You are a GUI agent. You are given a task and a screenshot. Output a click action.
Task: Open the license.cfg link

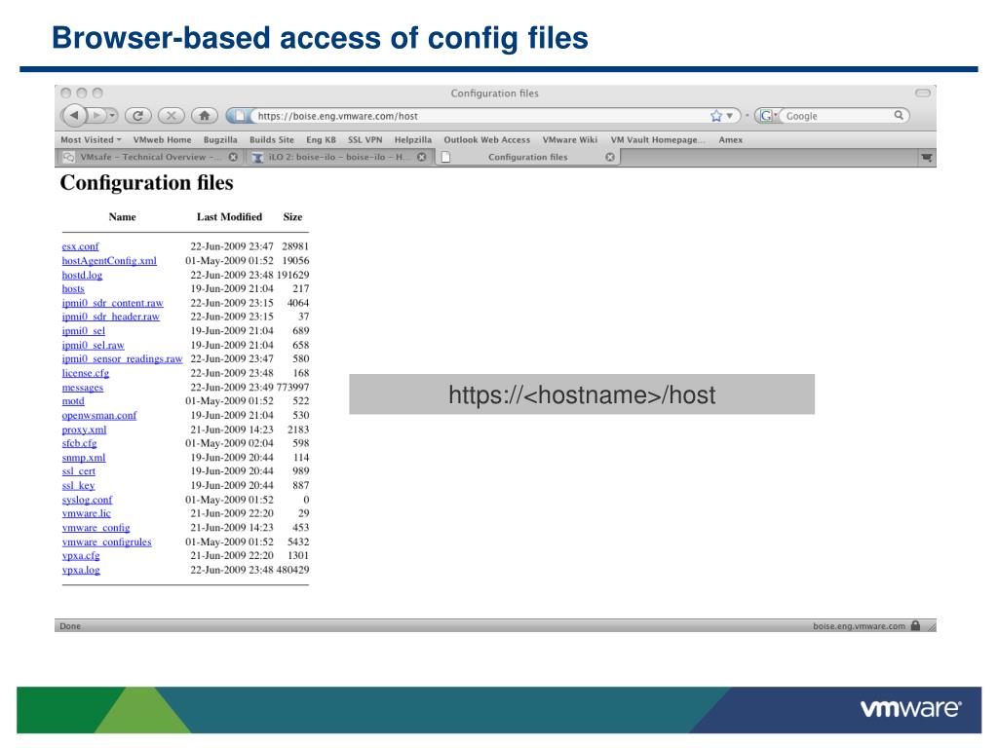(x=86, y=373)
